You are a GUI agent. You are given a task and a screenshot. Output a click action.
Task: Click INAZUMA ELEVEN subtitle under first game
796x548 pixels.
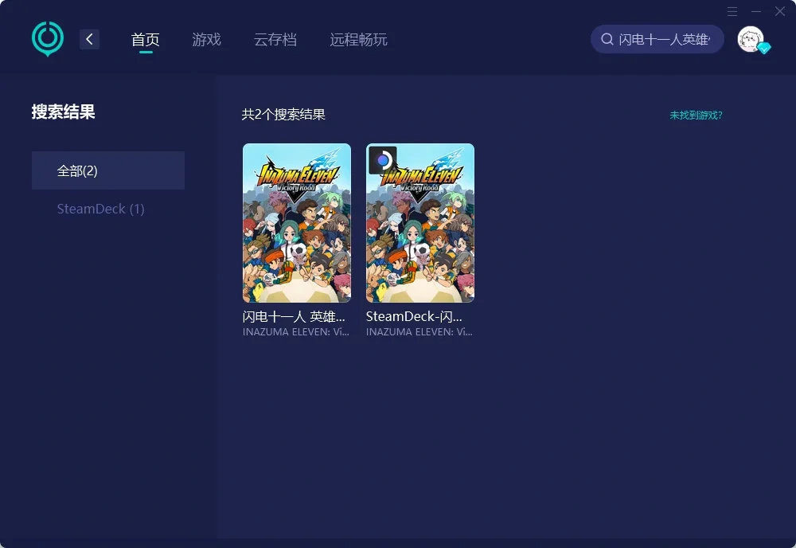tap(296, 332)
